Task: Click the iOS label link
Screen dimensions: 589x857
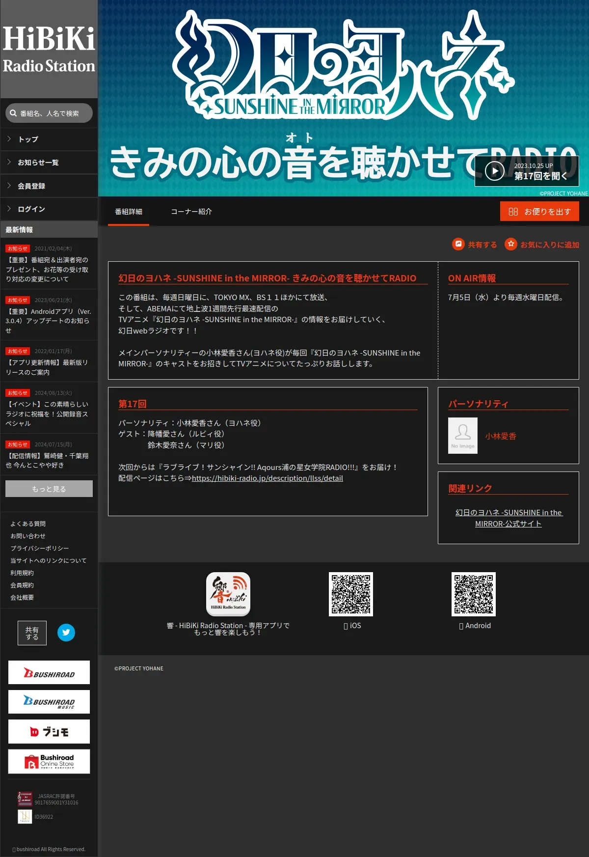Action: pos(352,626)
